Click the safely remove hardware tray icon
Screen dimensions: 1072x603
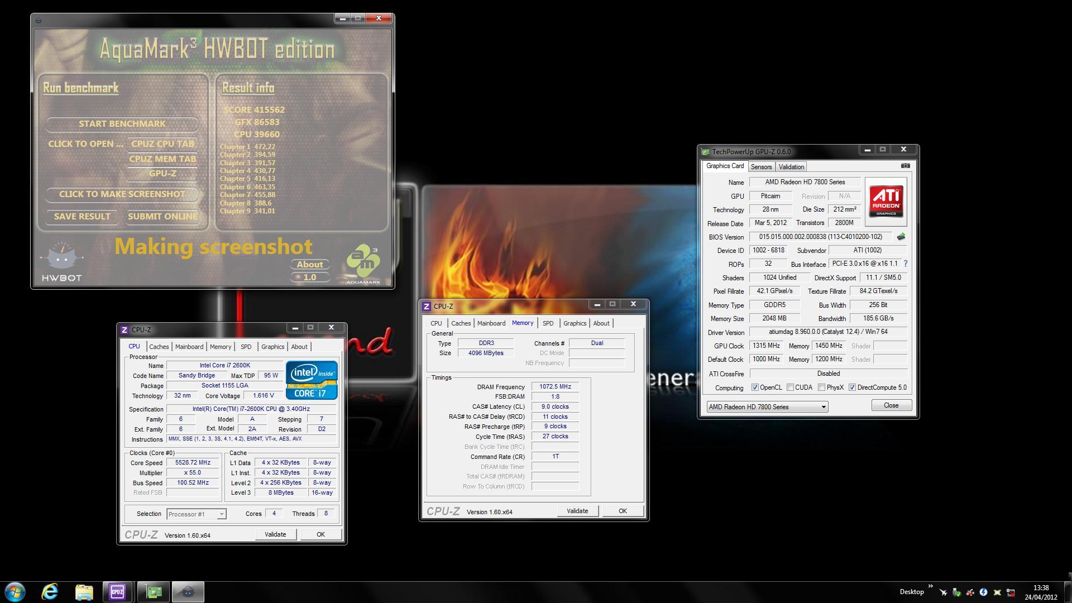tap(956, 592)
